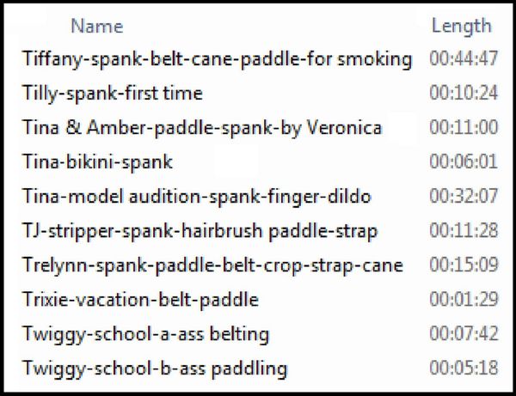Click the 00:01:29 length value
Screen dimensions: 516x396
[x=464, y=299]
